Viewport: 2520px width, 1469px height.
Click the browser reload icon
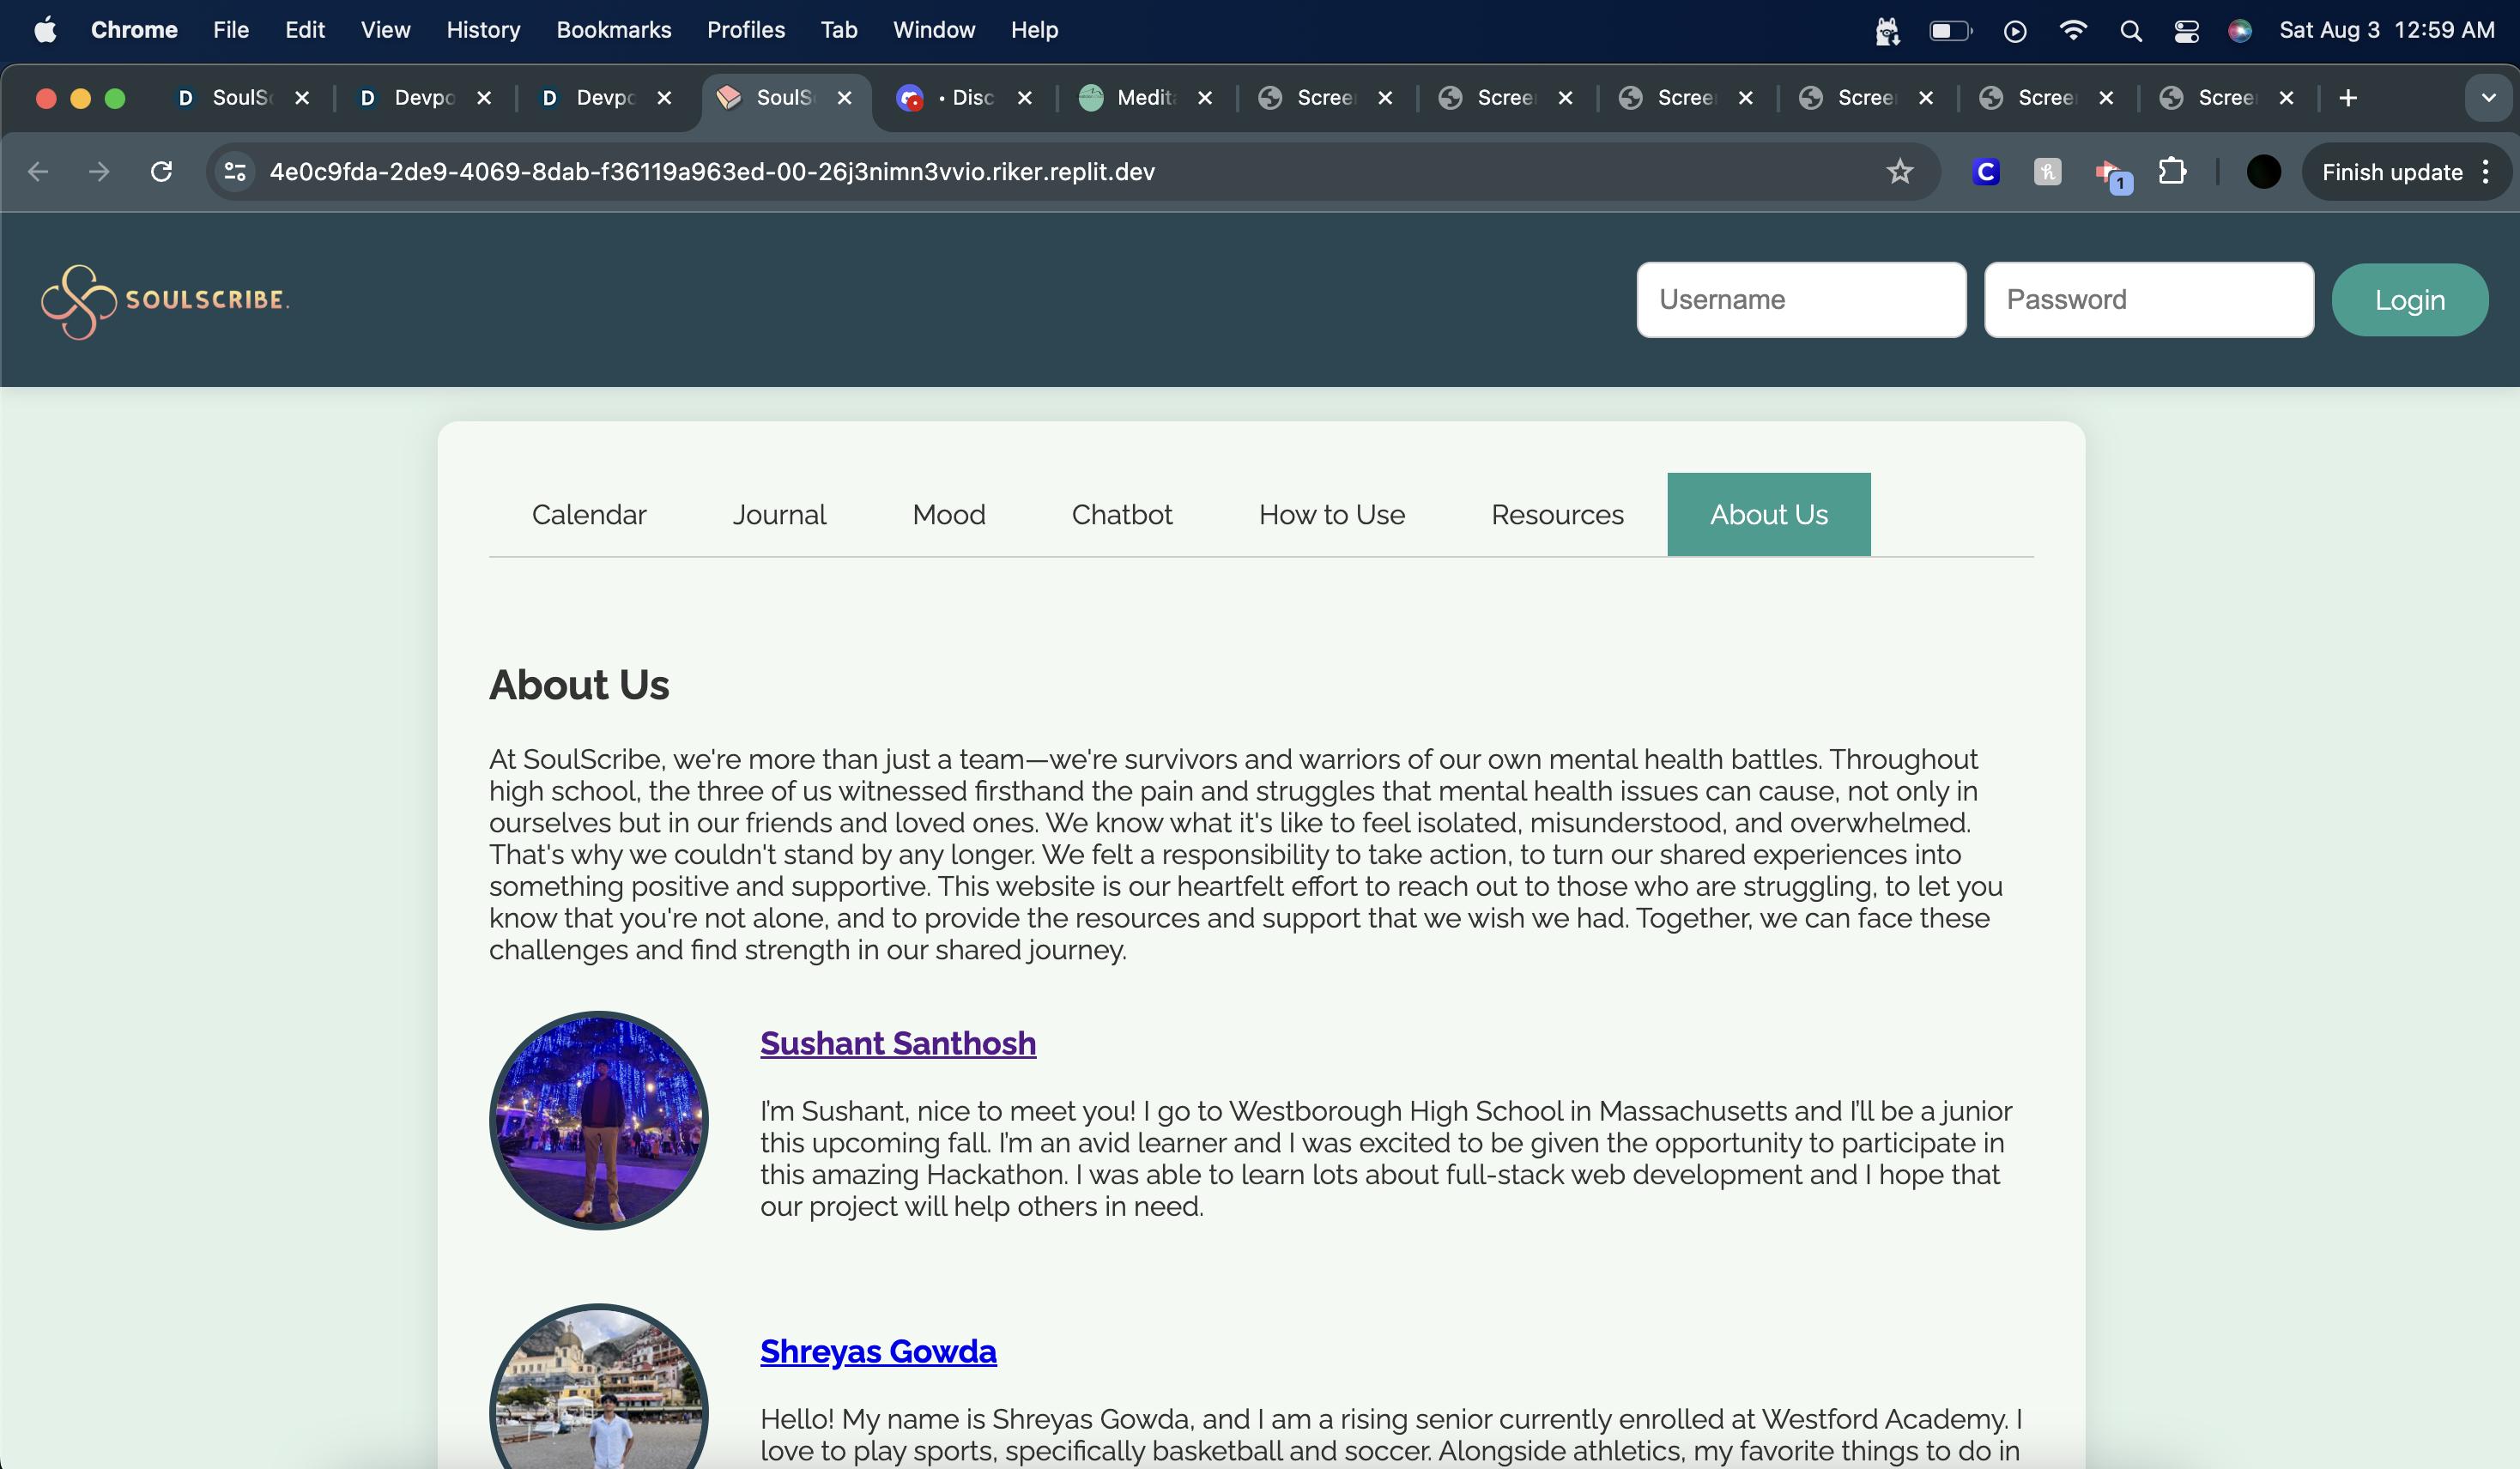(x=161, y=171)
